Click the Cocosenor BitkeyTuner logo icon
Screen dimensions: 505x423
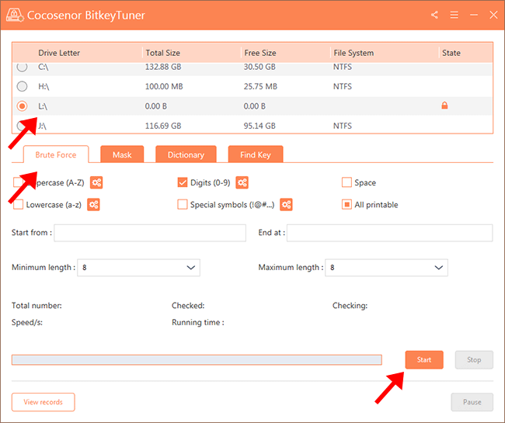[15, 15]
